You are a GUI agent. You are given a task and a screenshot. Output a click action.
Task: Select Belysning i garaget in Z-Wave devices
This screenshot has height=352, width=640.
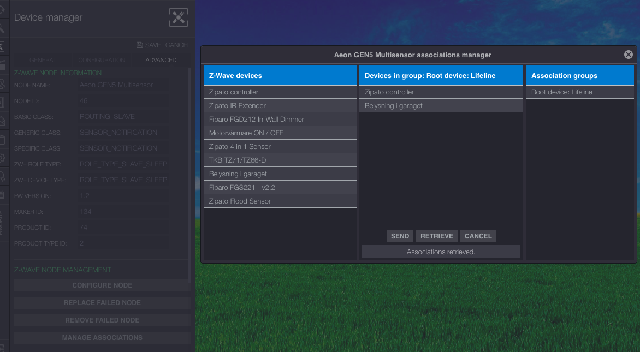coord(280,174)
